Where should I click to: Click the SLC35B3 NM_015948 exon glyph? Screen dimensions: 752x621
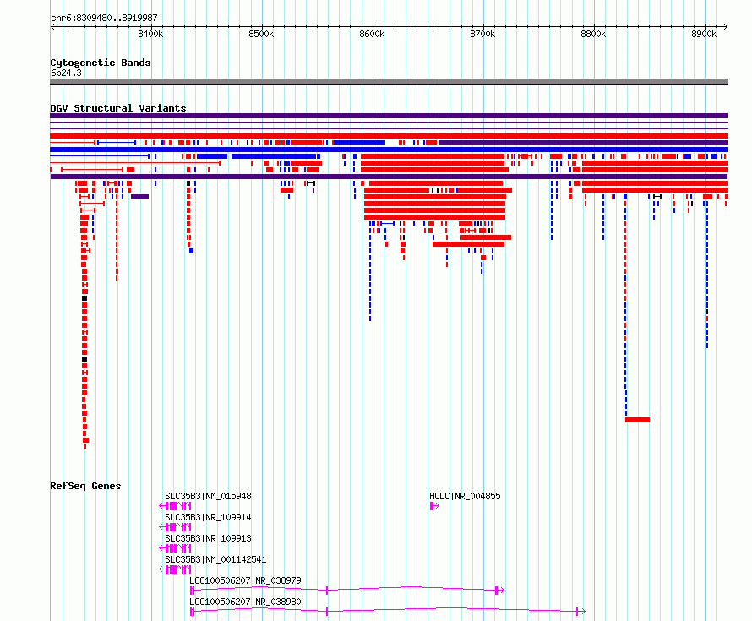[175, 506]
